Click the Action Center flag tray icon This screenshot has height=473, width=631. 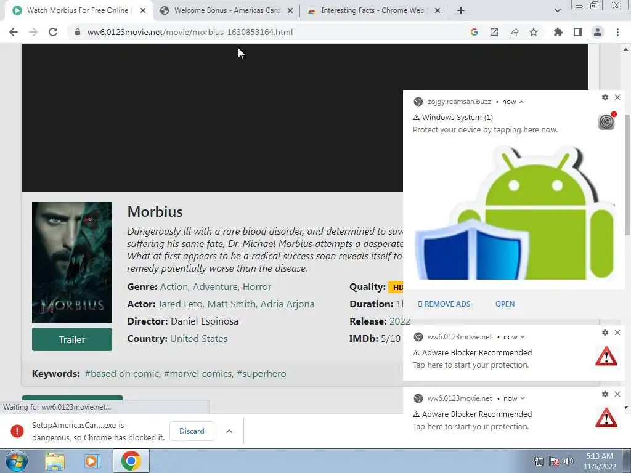554,461
